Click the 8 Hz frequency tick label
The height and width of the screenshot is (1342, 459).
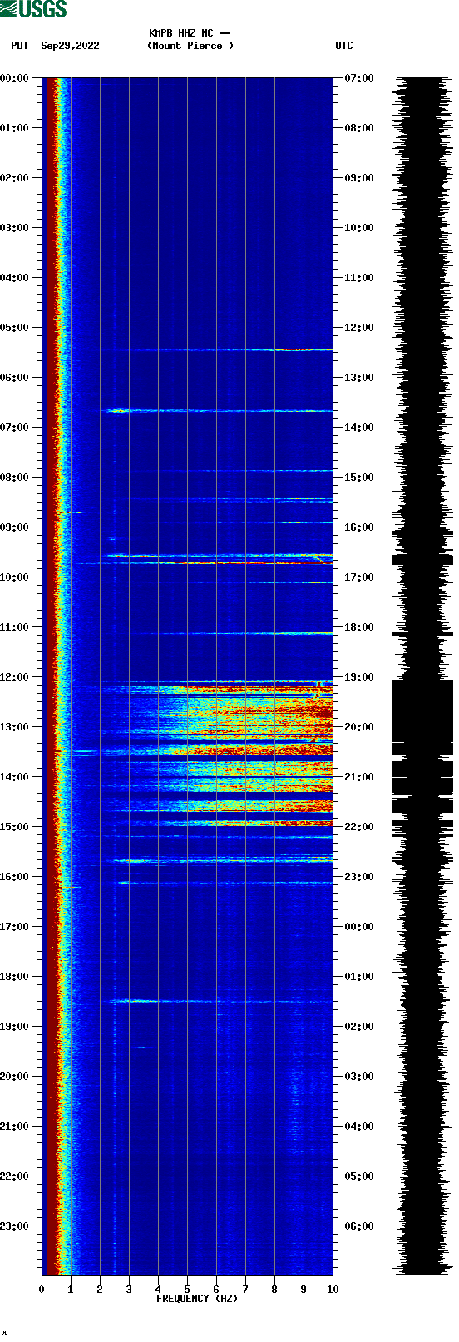[274, 1290]
